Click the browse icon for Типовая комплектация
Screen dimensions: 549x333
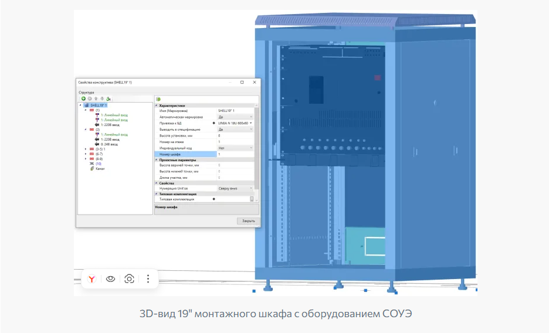252,199
